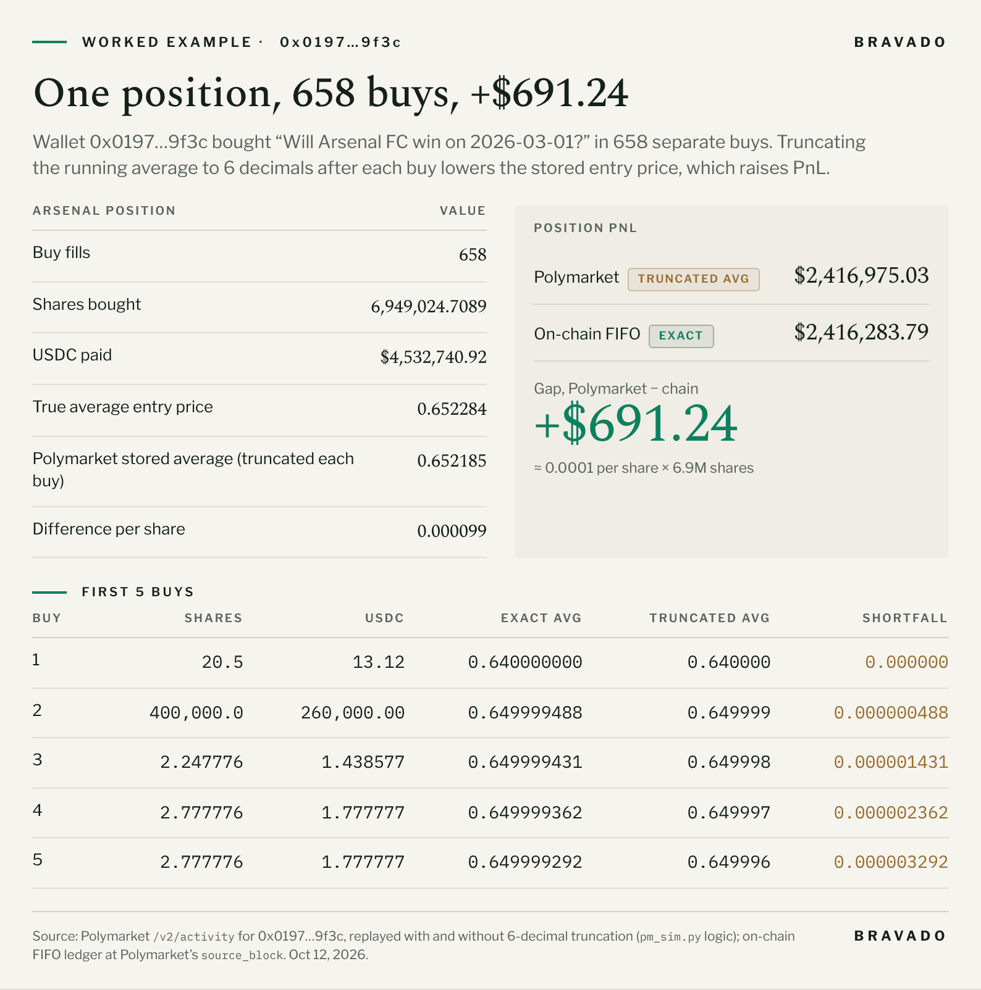Viewport: 981px width, 990px height.
Task: Click the "On-chain FIFO" label
Action: pyautogui.click(x=587, y=334)
